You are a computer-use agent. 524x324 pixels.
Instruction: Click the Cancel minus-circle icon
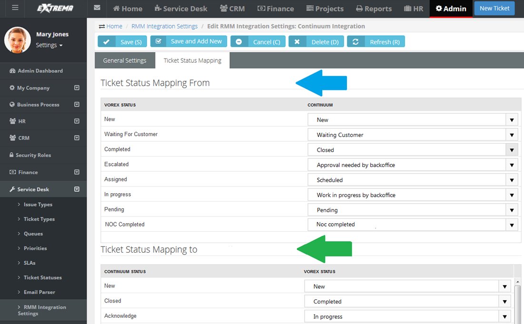click(x=239, y=42)
